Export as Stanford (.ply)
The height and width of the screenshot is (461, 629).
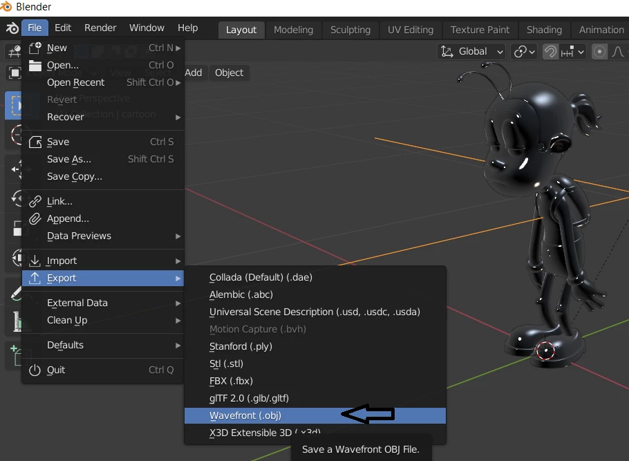315,346
